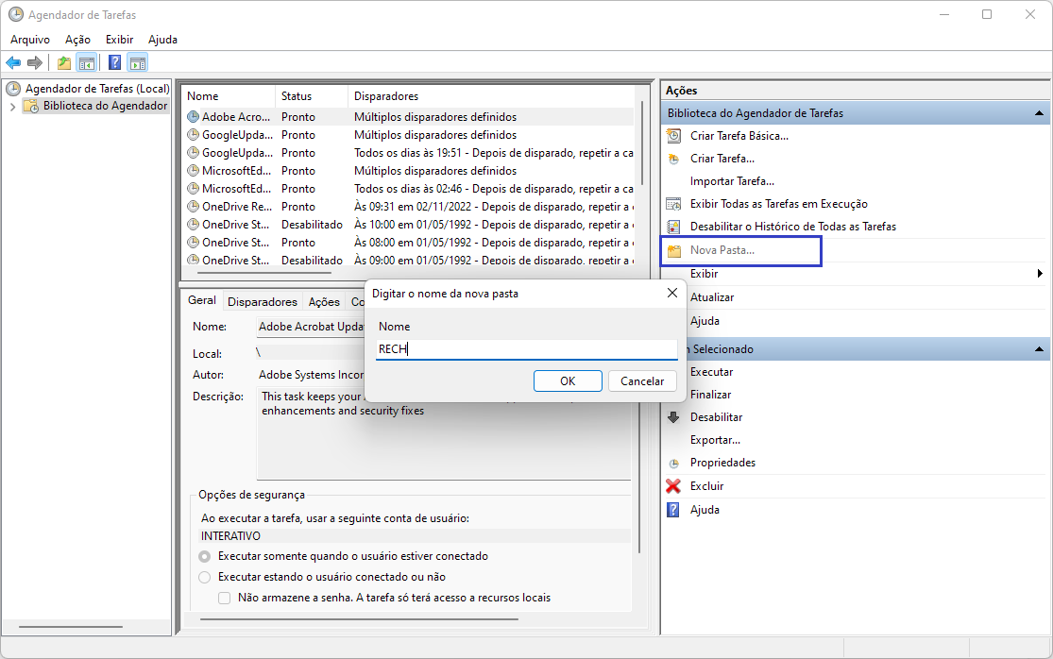Select Executar estando o usuário conectado ou não

205,577
